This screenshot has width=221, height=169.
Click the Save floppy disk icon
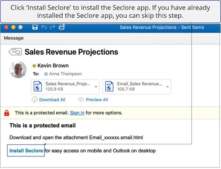click(x=35, y=27)
